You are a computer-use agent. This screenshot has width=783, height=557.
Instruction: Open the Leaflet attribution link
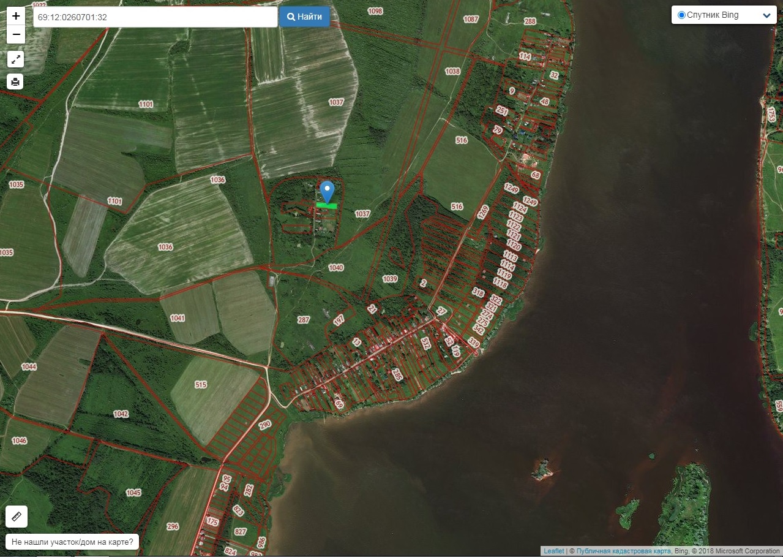[553, 551]
